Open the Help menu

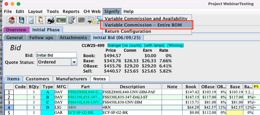(x=129, y=11)
